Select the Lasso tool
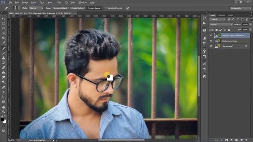The image size is (253, 142). click(4, 28)
